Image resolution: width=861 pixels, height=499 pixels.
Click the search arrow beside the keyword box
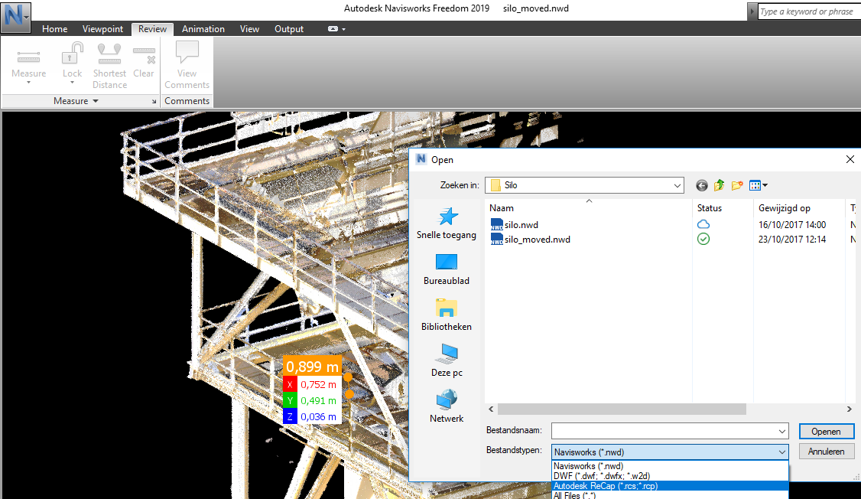coord(752,11)
